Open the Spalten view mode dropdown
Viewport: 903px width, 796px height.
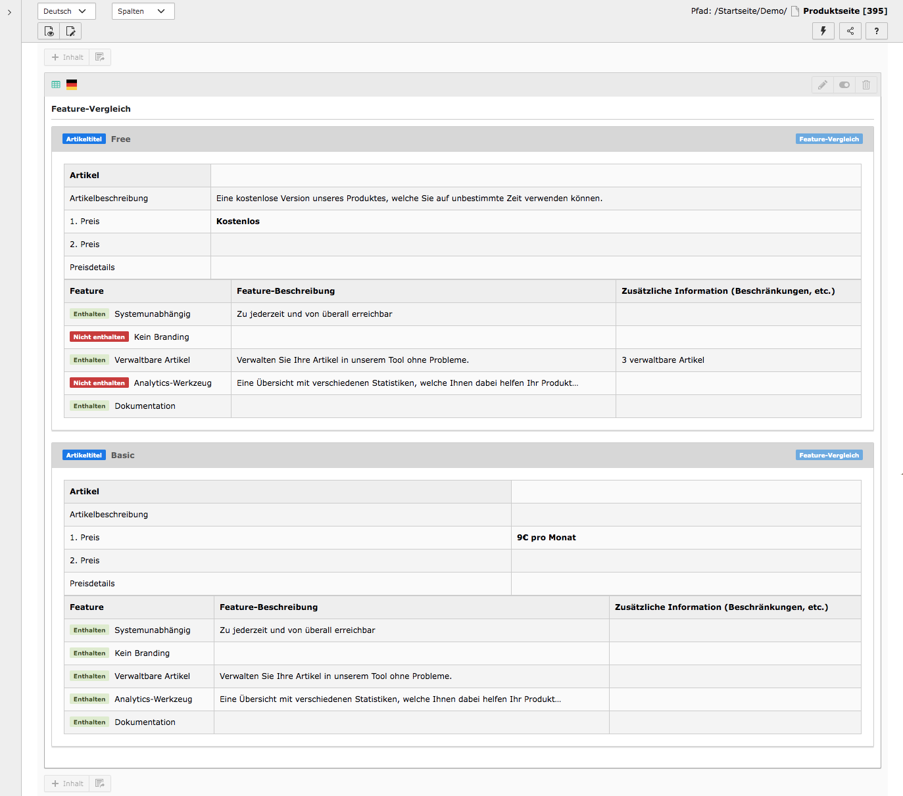[143, 11]
